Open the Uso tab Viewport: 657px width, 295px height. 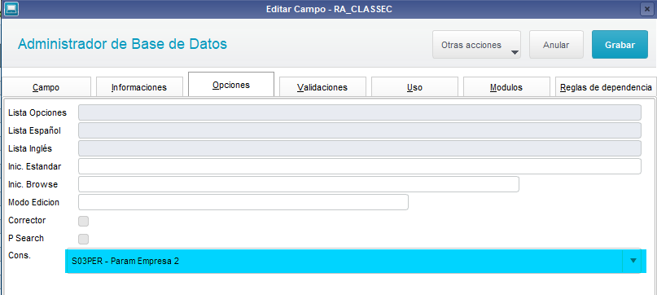(414, 87)
